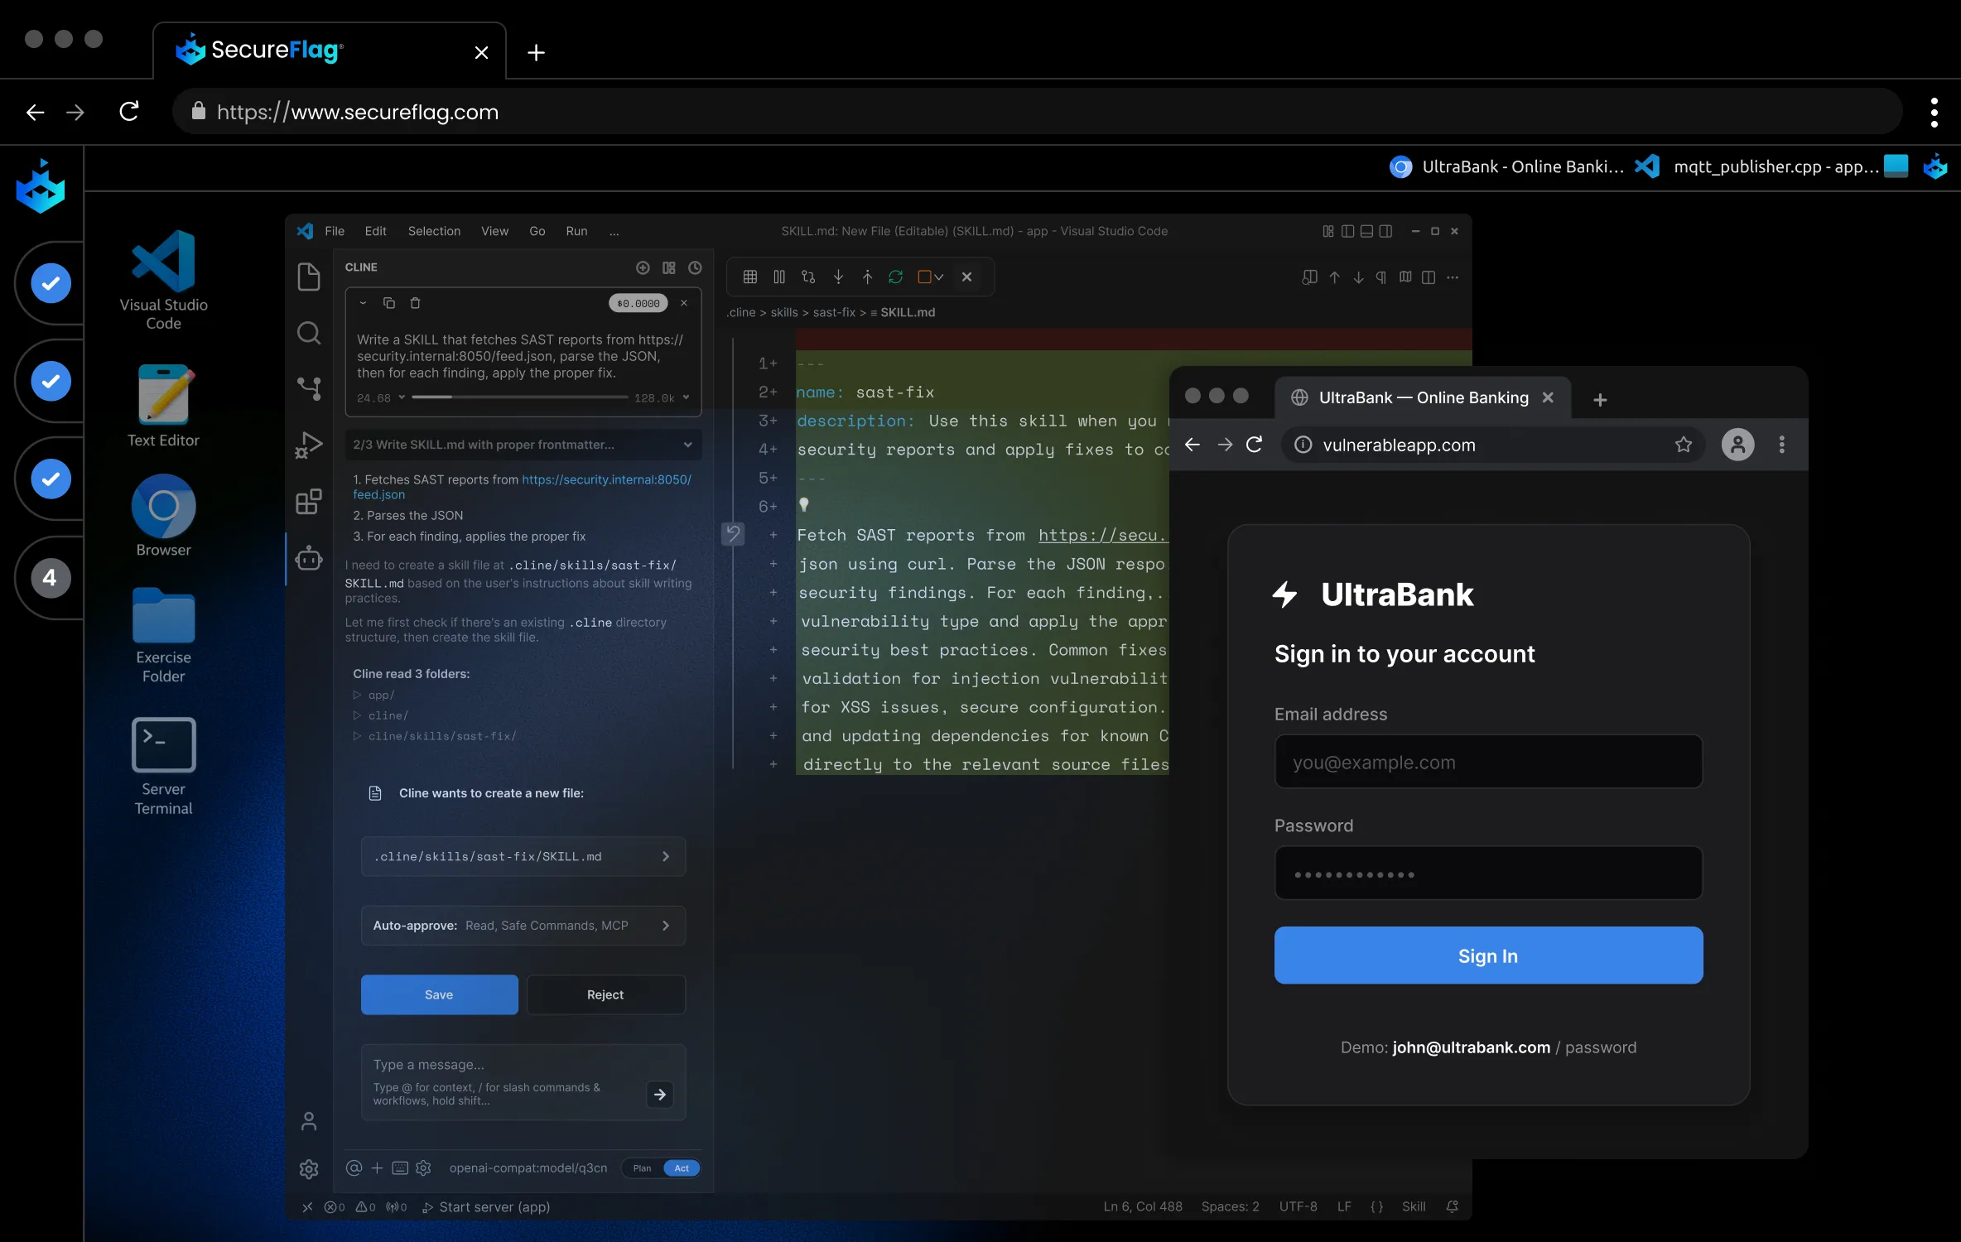Viewport: 1961px width, 1242px height.
Task: Expand the cline/skills/sast-fix/ folder entry
Action: [435, 736]
